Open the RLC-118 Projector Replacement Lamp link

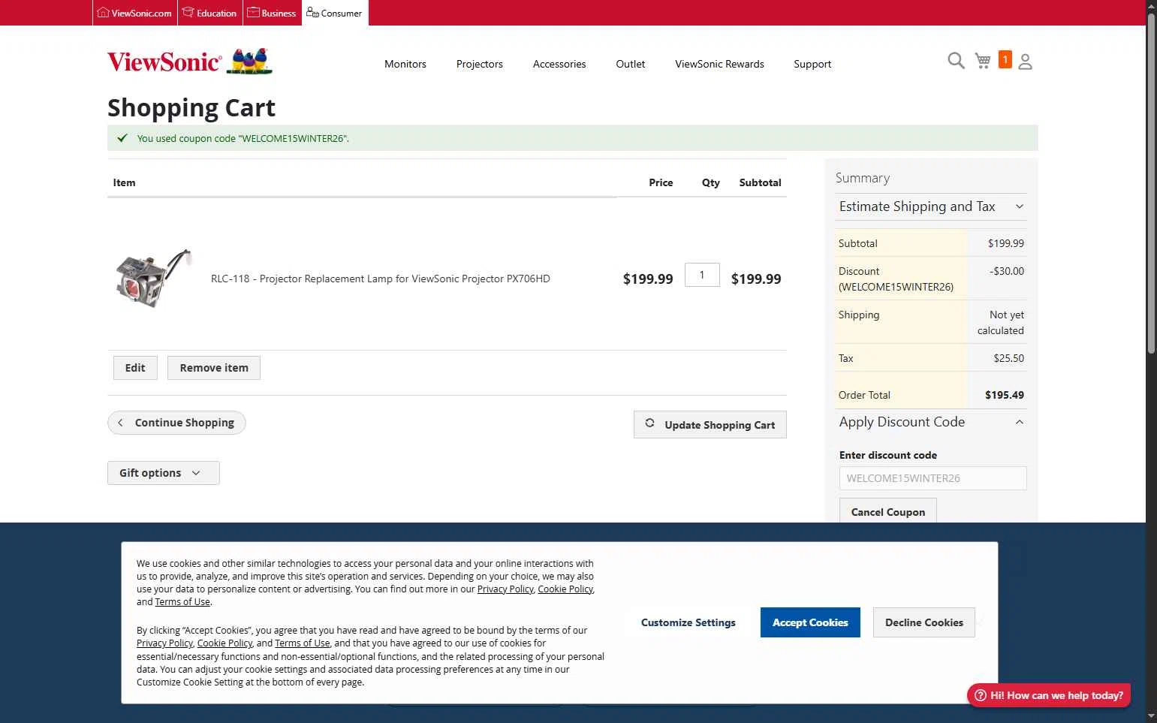381,279
